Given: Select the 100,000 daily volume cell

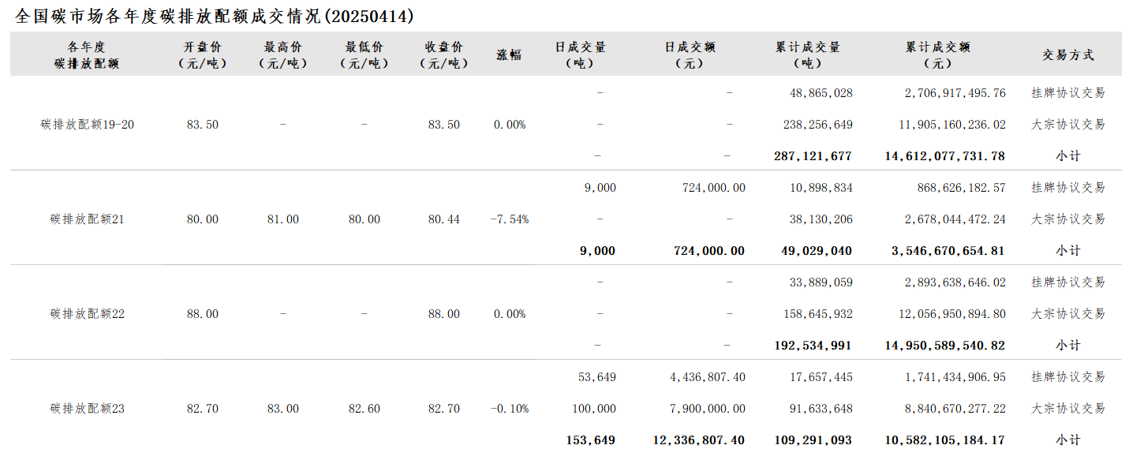Looking at the screenshot, I should click(x=594, y=409).
